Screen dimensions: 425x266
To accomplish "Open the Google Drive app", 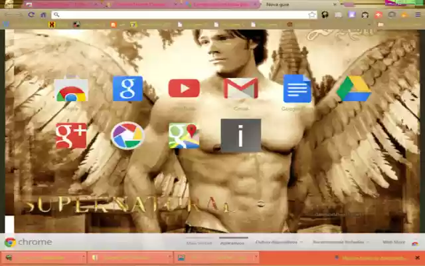I will 354,88.
